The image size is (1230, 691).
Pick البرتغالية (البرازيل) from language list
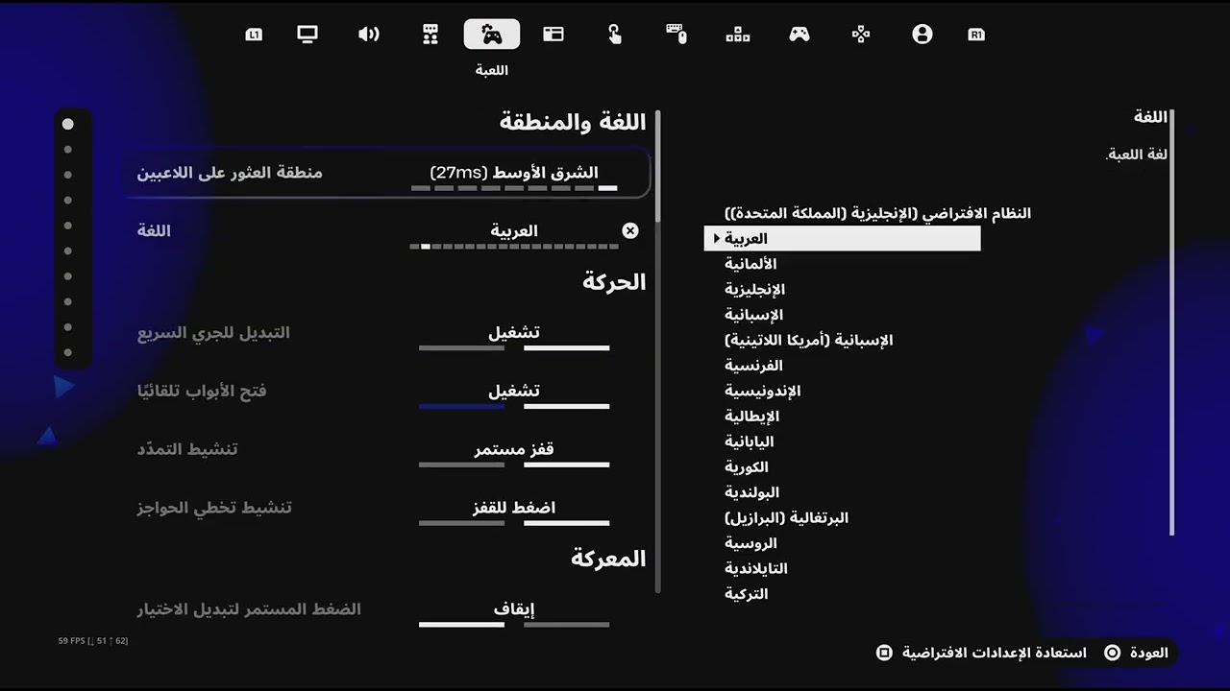pos(786,518)
